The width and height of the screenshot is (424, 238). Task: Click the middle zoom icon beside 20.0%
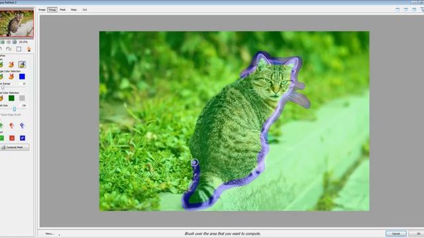click(x=9, y=42)
